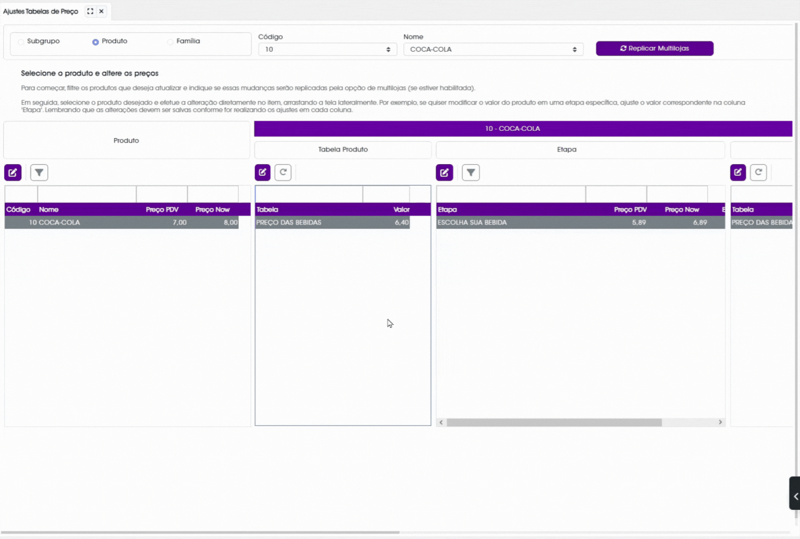Select the Família radio option
This screenshot has width=800, height=539.
click(x=170, y=42)
